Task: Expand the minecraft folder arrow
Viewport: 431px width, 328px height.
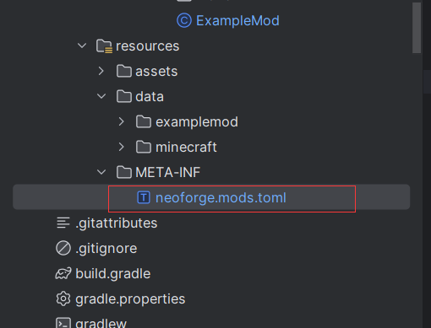Action: click(121, 147)
